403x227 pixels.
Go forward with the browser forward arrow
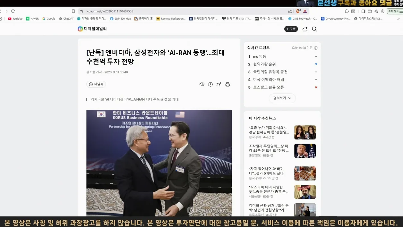(x=6, y=11)
